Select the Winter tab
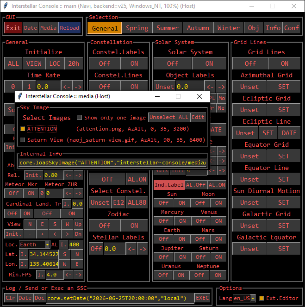Image resolution: width=305 pixels, height=307 pixels. 229,28
